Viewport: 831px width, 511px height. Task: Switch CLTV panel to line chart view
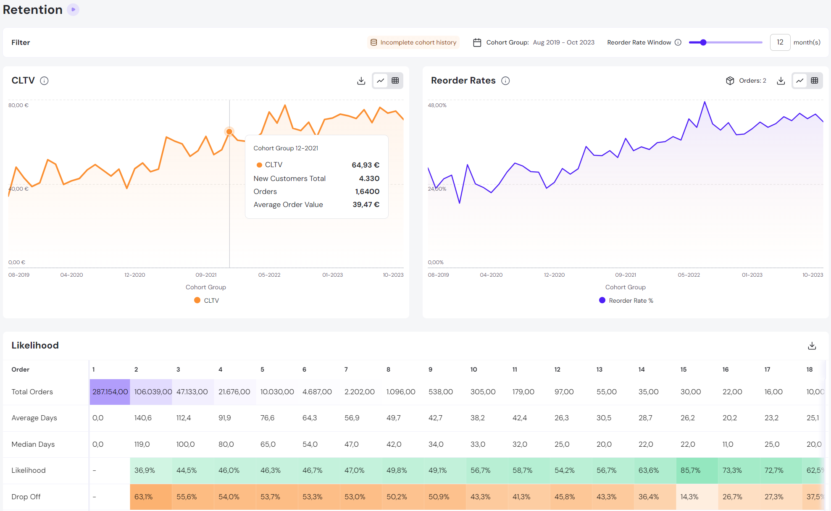click(x=381, y=81)
